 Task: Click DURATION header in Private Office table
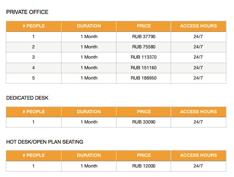89,26
